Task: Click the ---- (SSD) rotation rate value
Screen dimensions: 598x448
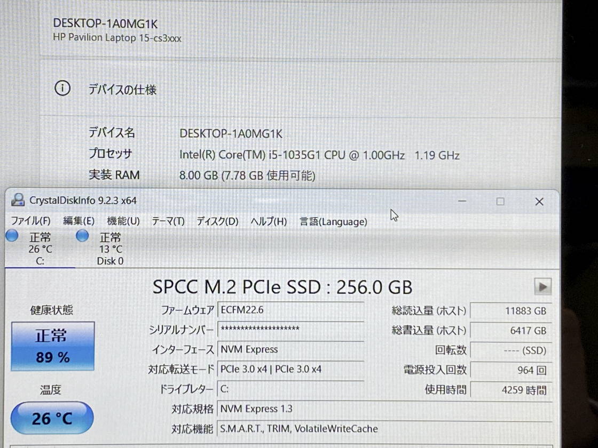Action: (x=511, y=350)
